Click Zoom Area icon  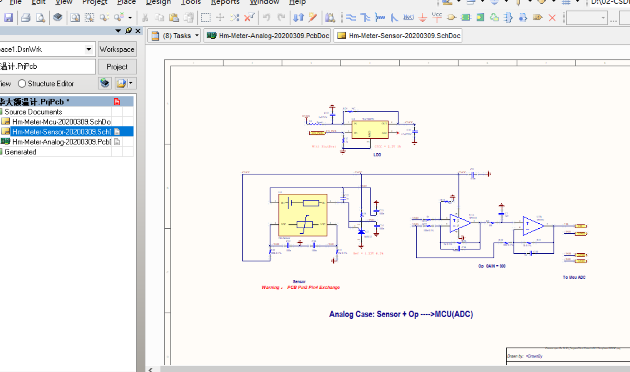89,17
